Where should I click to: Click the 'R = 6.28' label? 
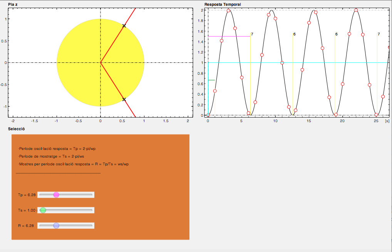click(26, 226)
